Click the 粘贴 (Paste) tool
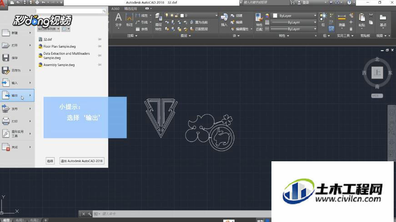 click(362, 20)
